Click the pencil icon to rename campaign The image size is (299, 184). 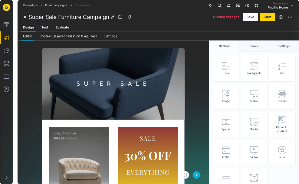(x=113, y=17)
